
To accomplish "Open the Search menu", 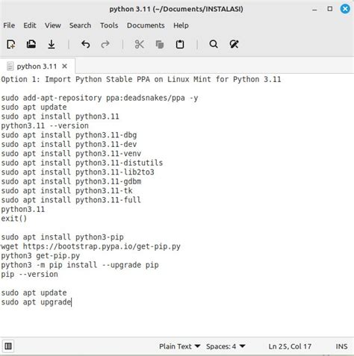I will (x=80, y=25).
